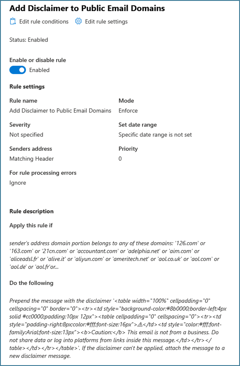Click the Edit rule settings gear icon
Viewport: 240px width, 366px height.
click(78, 21)
